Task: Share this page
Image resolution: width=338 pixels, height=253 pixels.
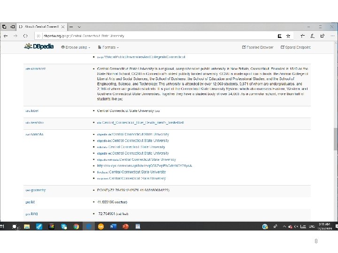Action: (323, 36)
